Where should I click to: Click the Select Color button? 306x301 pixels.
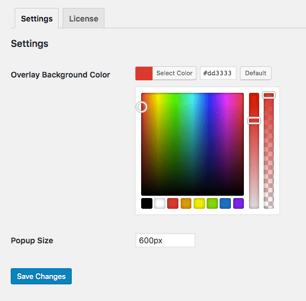pyautogui.click(x=174, y=73)
